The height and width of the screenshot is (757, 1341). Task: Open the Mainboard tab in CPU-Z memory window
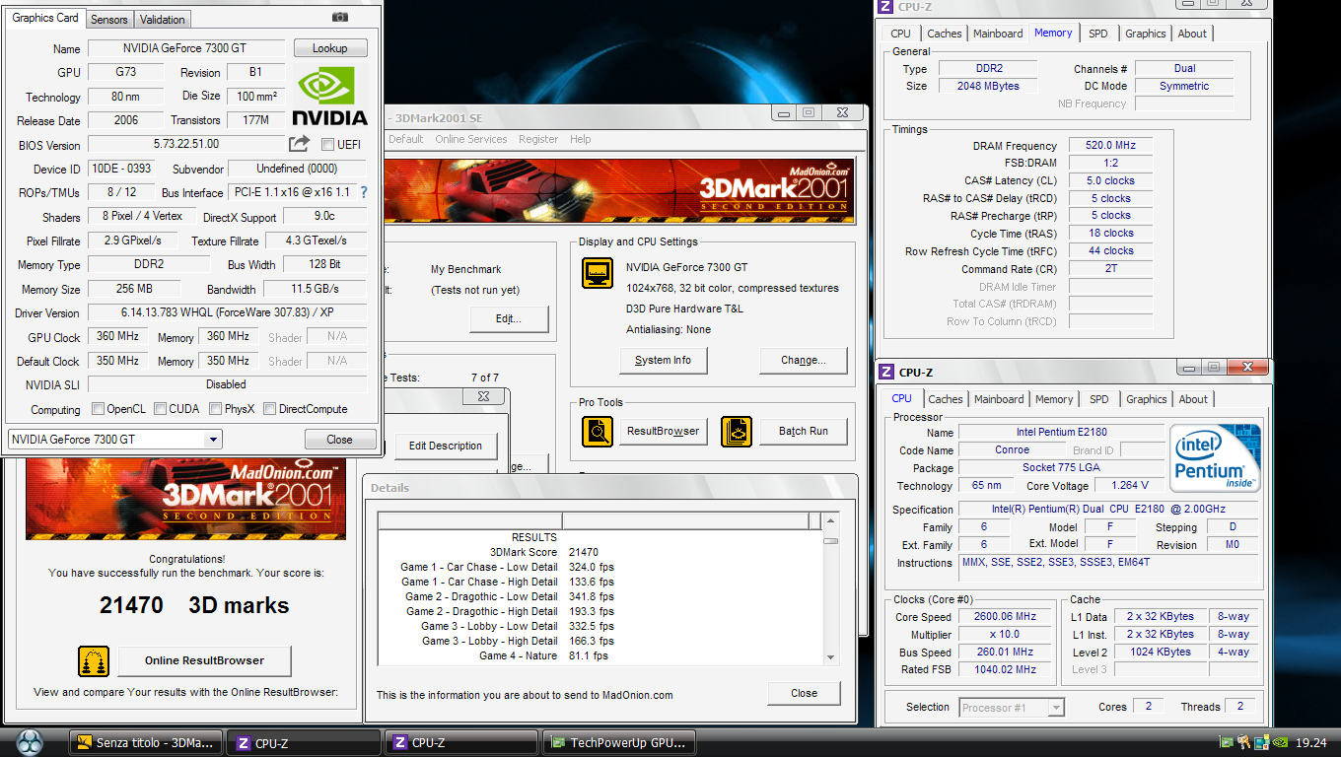pos(998,34)
